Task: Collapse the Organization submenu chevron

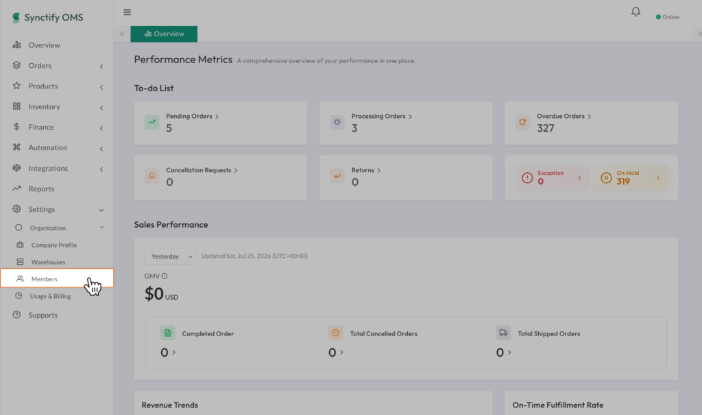Action: click(101, 228)
